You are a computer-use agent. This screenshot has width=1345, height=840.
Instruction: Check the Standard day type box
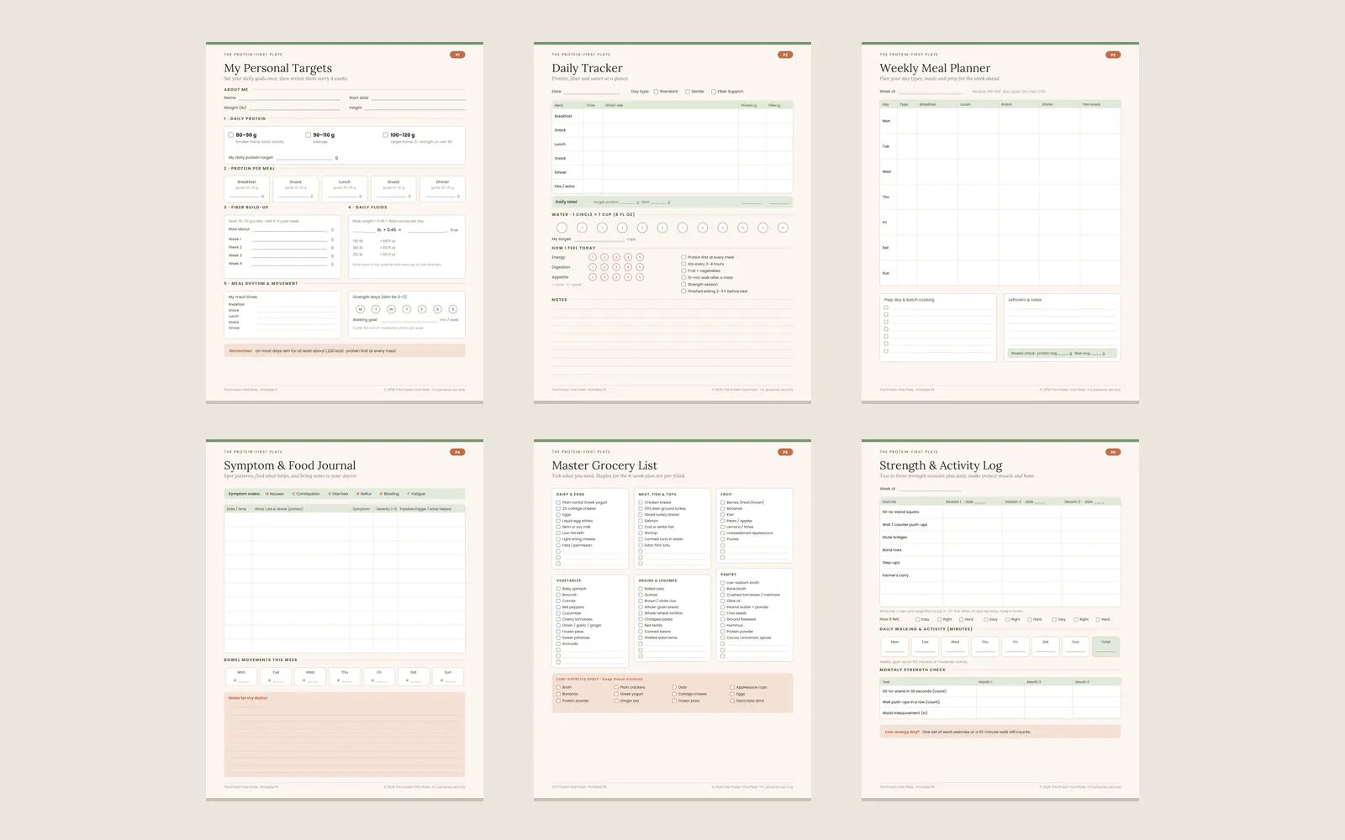656,92
